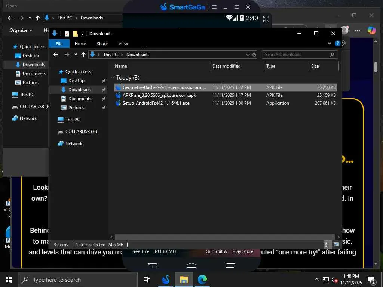Open Customize Quick Access Toolbar dropdown
The height and width of the screenshot is (287, 383).
click(x=82, y=34)
